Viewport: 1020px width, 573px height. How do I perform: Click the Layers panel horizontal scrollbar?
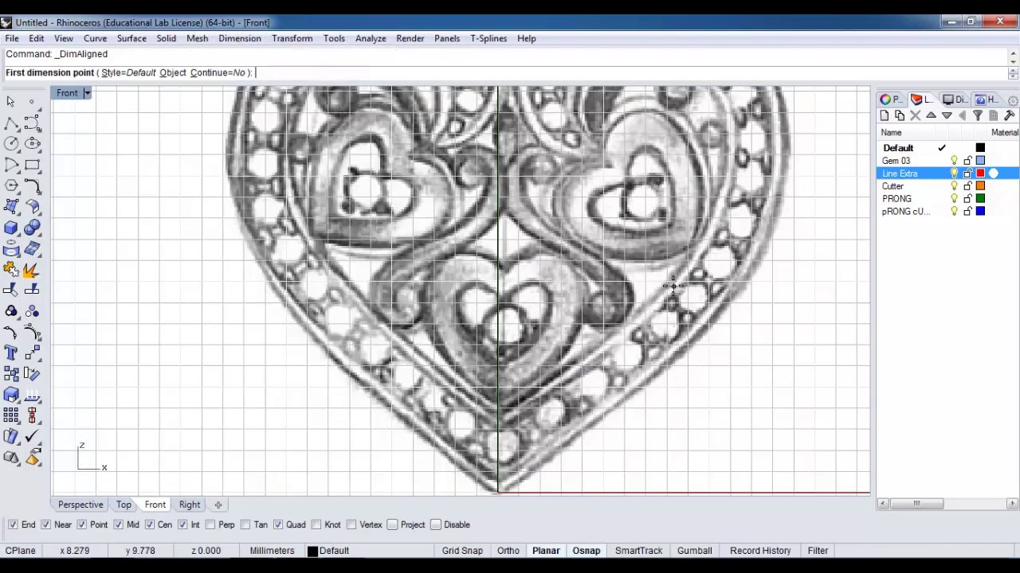(x=947, y=504)
